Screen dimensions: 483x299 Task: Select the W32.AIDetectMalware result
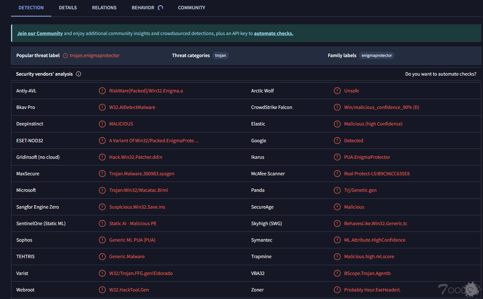132,107
